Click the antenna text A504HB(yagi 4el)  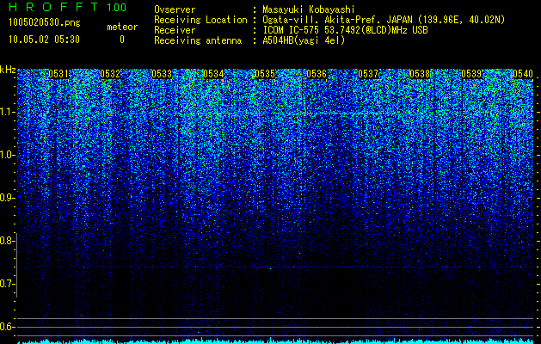304,40
